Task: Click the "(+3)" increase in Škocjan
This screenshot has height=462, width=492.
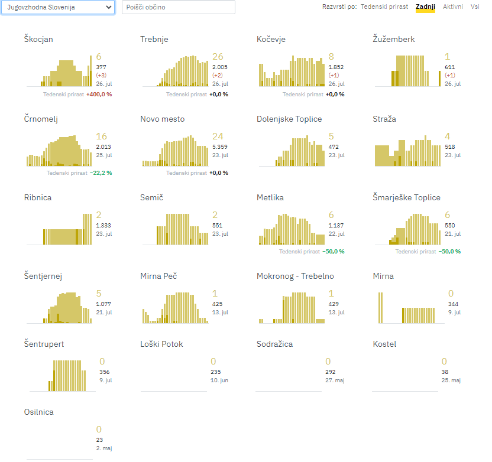Action: (x=101, y=75)
